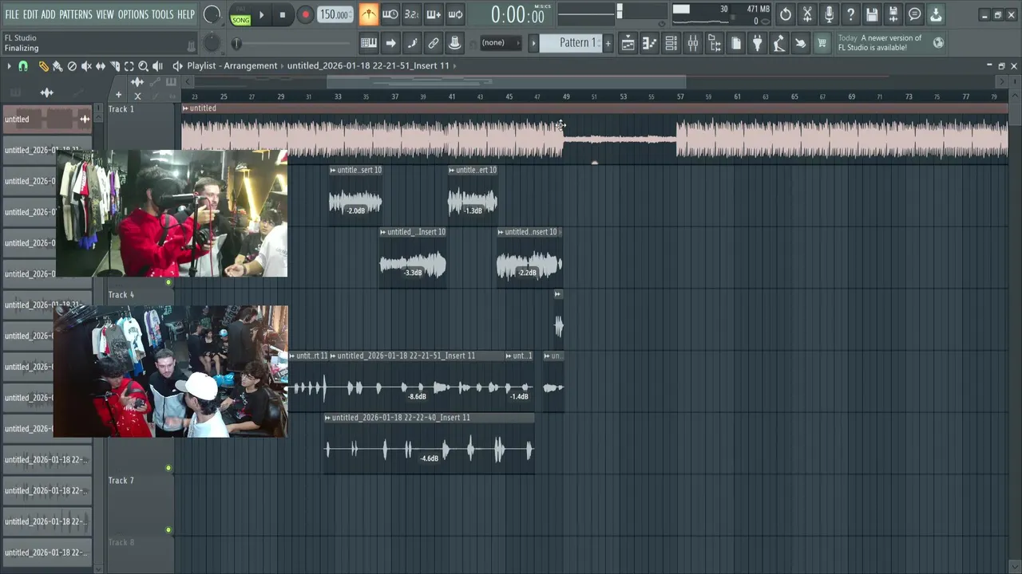Screen dimensions: 1022x574
Task: Click the download update icon
Action: pos(936,14)
